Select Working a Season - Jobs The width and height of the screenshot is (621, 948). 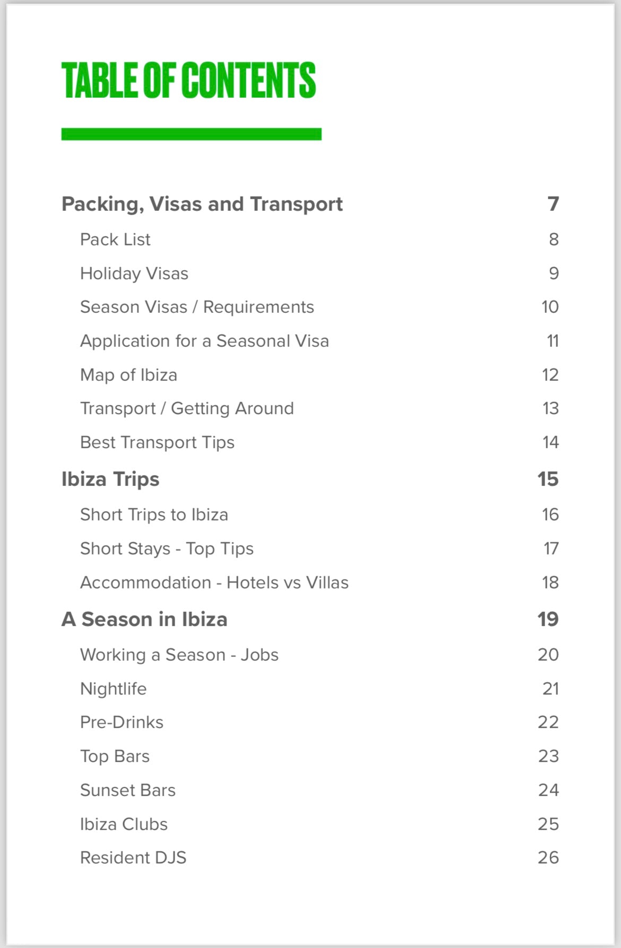(179, 655)
